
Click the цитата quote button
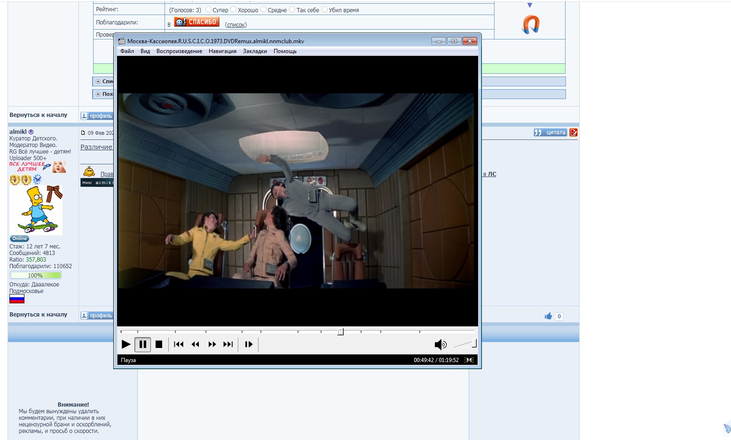(550, 132)
